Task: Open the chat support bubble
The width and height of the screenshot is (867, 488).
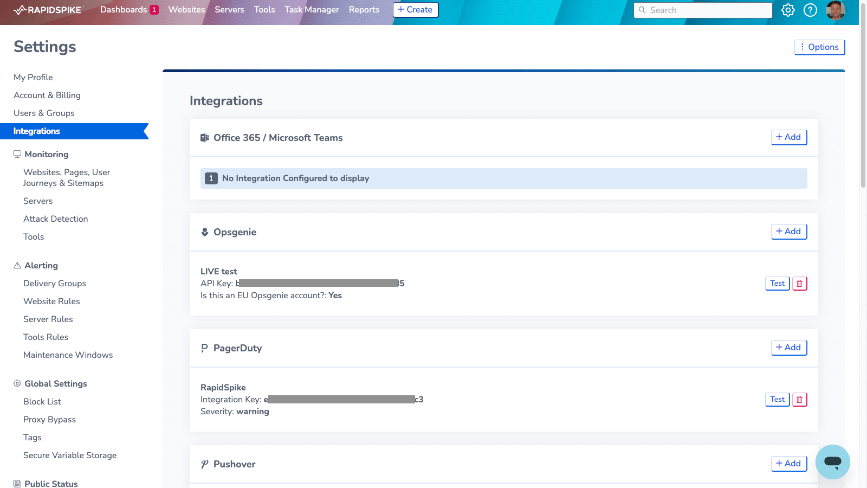Action: pyautogui.click(x=832, y=462)
